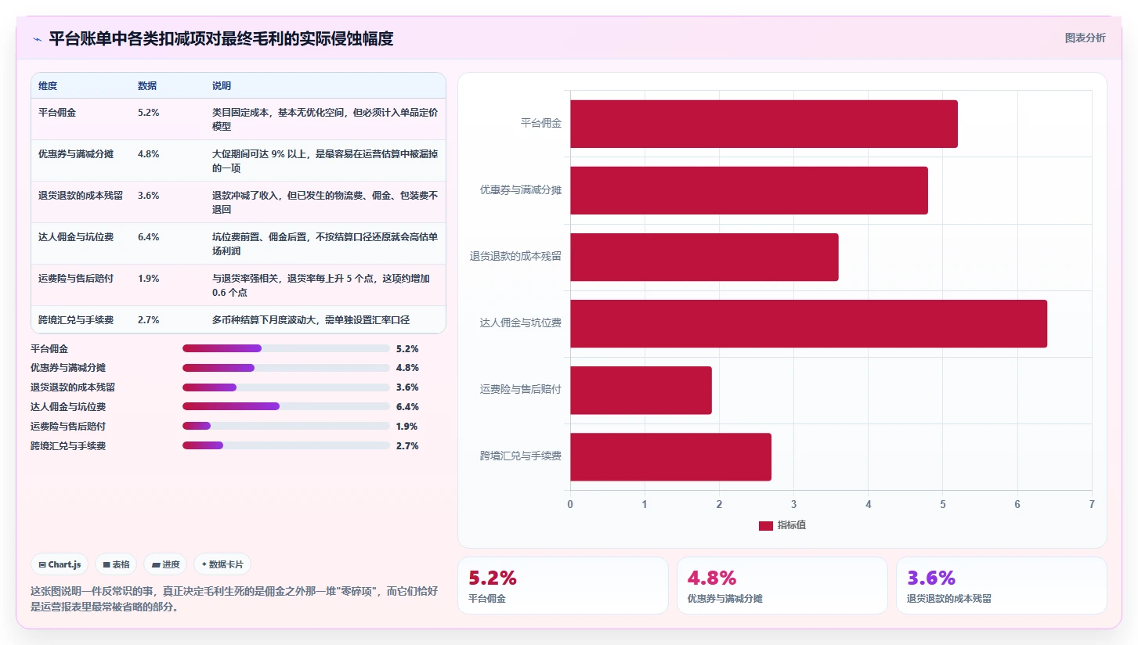1138x645 pixels.
Task: Click the 2.7% value in the table
Action: coord(149,320)
